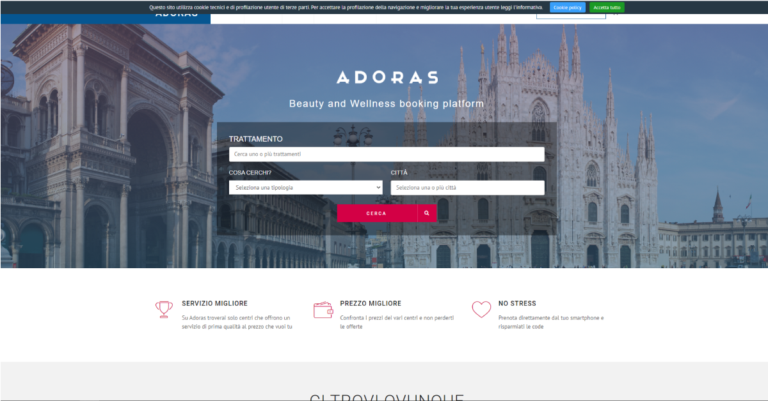Click the red CERCA button
Image resolution: width=768 pixels, height=401 pixels.
377,213
